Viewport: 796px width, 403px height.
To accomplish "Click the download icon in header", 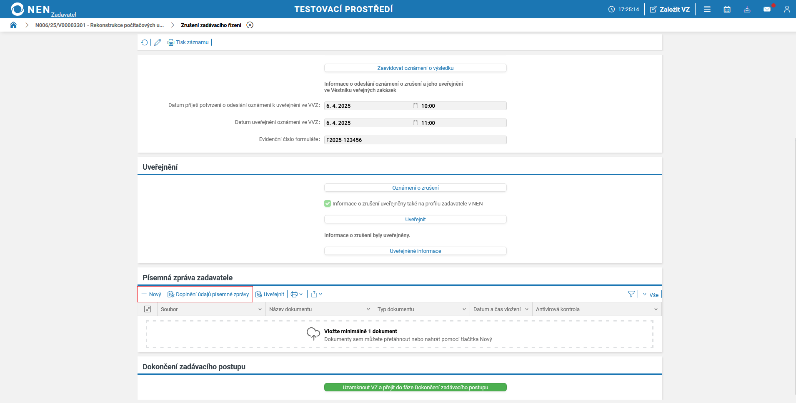I will coord(747,9).
